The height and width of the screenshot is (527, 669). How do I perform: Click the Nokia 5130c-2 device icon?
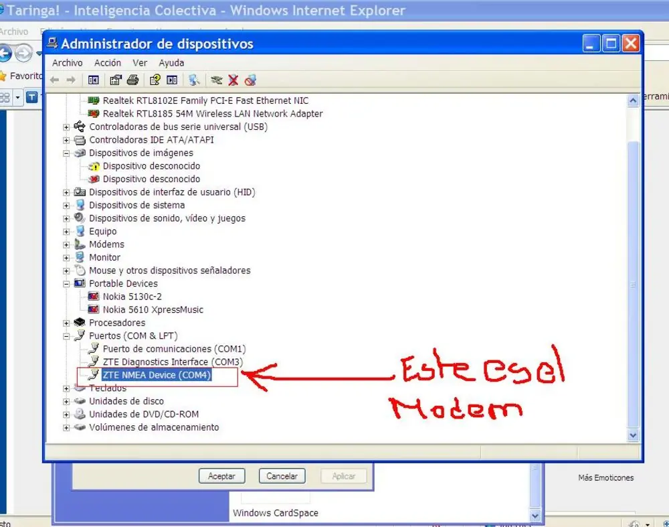[94, 297]
